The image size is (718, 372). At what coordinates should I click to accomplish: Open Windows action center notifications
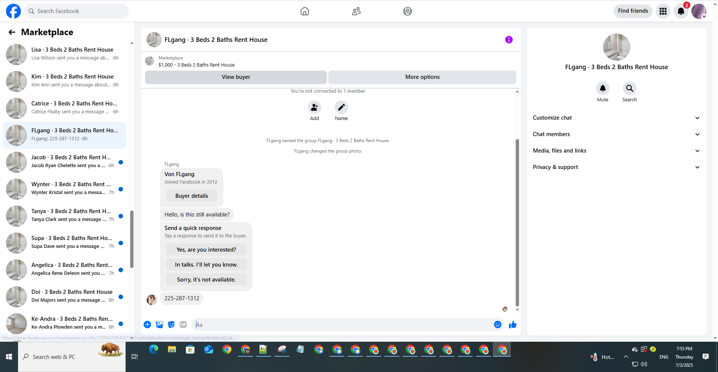click(706, 357)
